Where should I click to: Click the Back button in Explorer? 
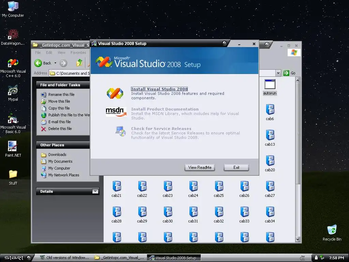click(x=43, y=63)
